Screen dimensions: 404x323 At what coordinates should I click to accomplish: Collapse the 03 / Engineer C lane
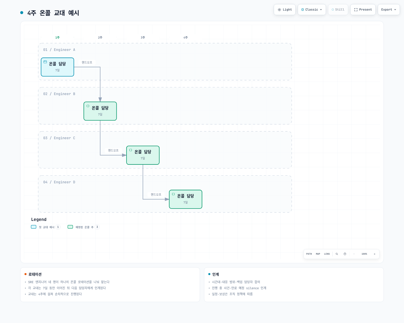(59, 138)
